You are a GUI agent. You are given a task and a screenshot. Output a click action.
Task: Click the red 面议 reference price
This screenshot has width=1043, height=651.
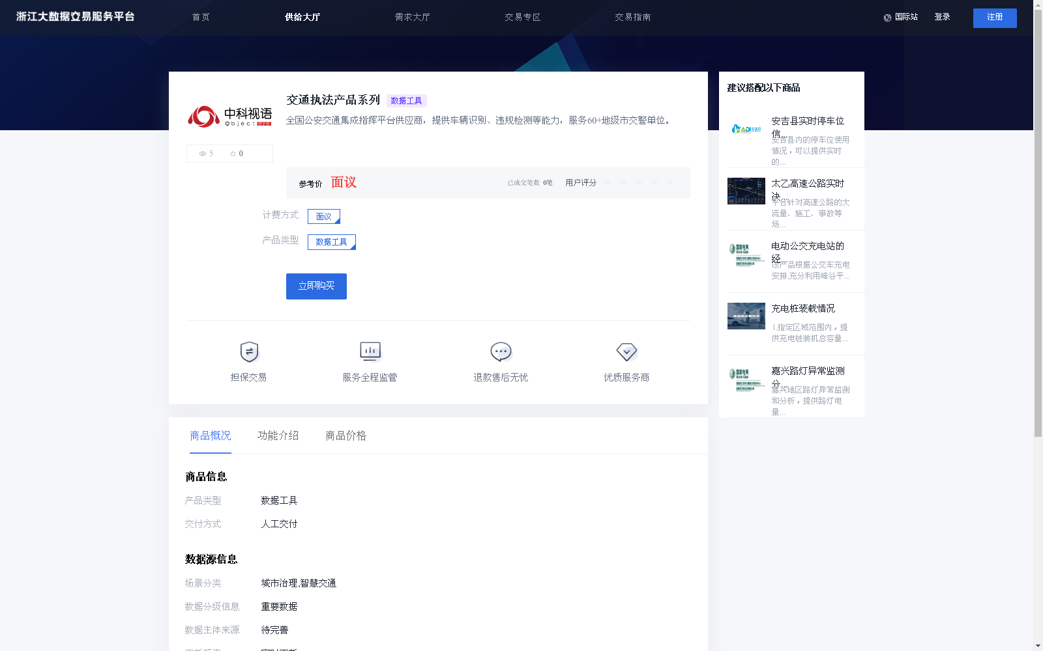pyautogui.click(x=344, y=182)
